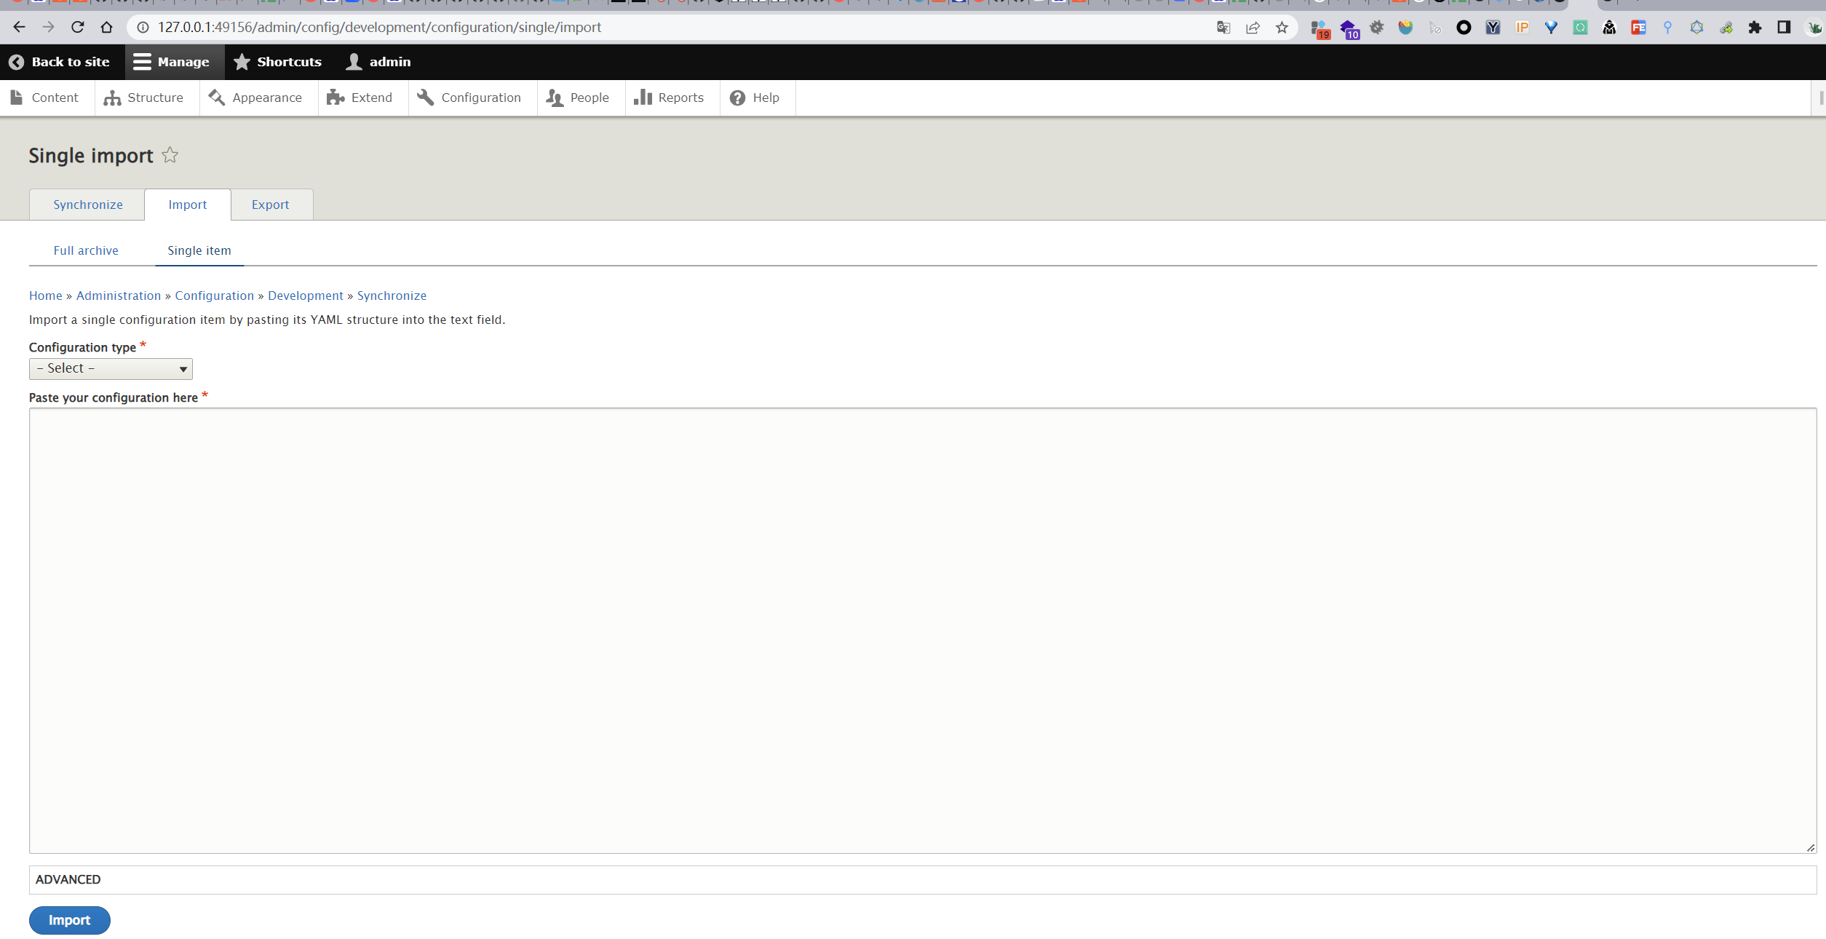This screenshot has height=939, width=1826.
Task: Expand the ADVANCED section
Action: pos(923,879)
